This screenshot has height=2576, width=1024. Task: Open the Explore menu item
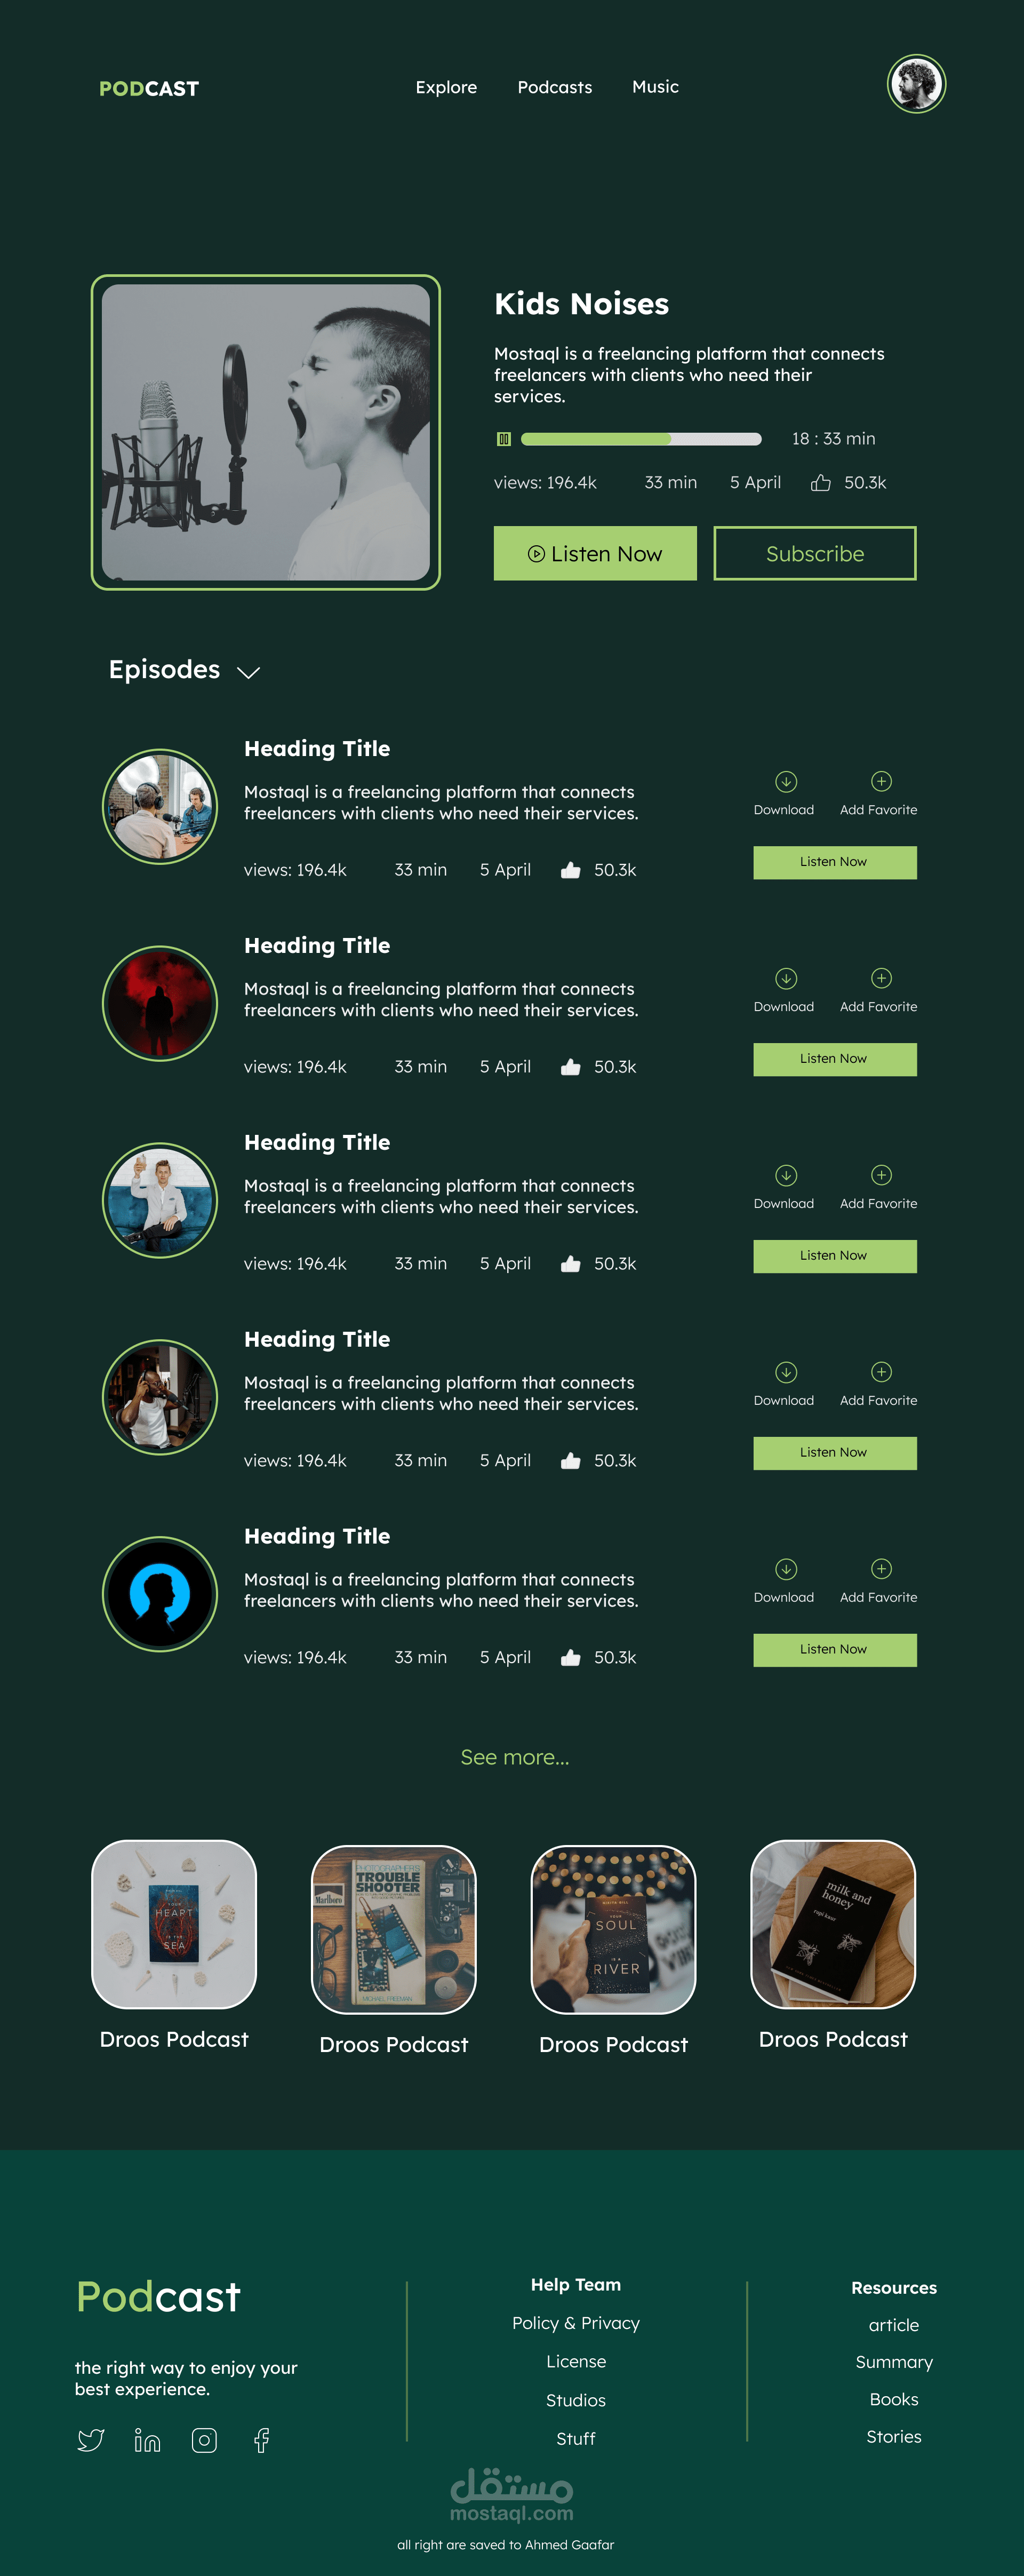(x=446, y=87)
